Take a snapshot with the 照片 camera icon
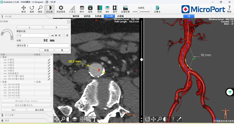The width and height of the screenshot is (234, 124). (x=82, y=9)
